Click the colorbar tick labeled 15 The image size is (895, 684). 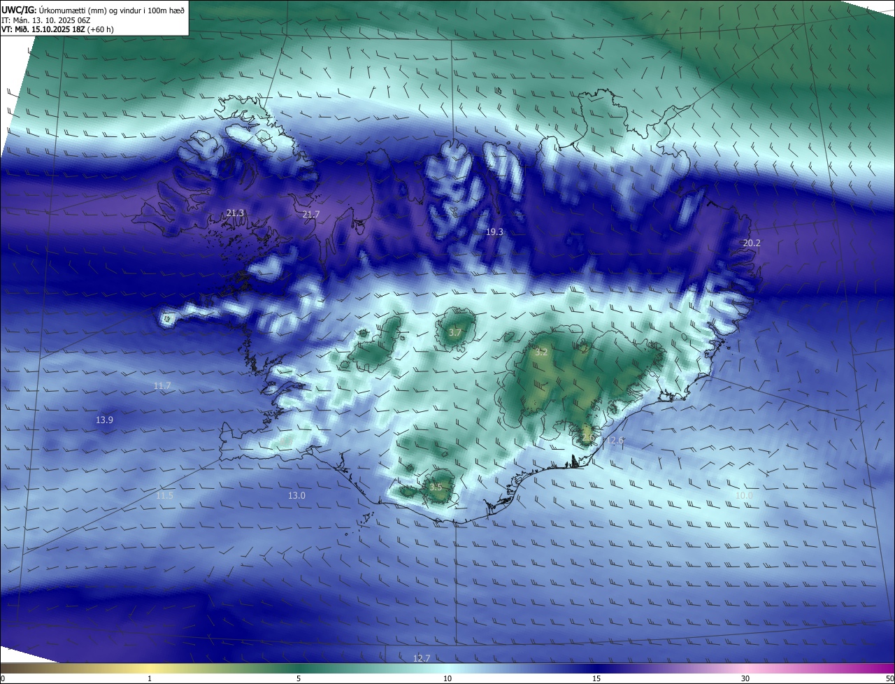pos(596,678)
